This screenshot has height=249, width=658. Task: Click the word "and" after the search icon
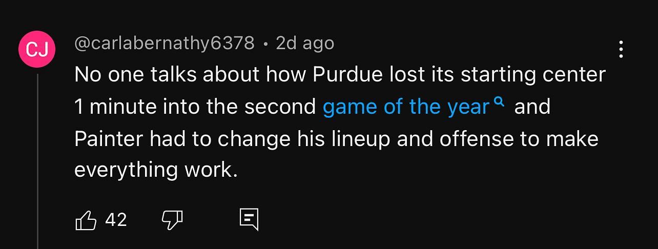point(532,107)
